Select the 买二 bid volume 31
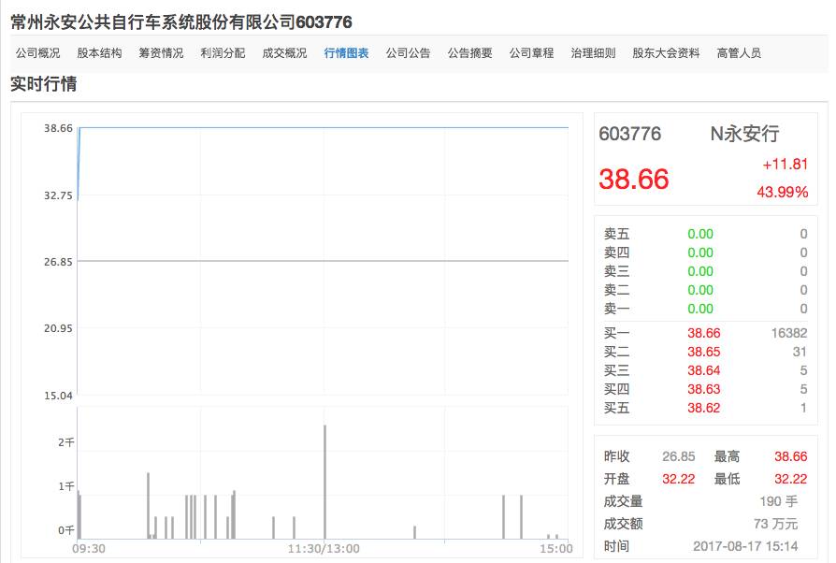The height and width of the screenshot is (563, 836). (x=800, y=352)
